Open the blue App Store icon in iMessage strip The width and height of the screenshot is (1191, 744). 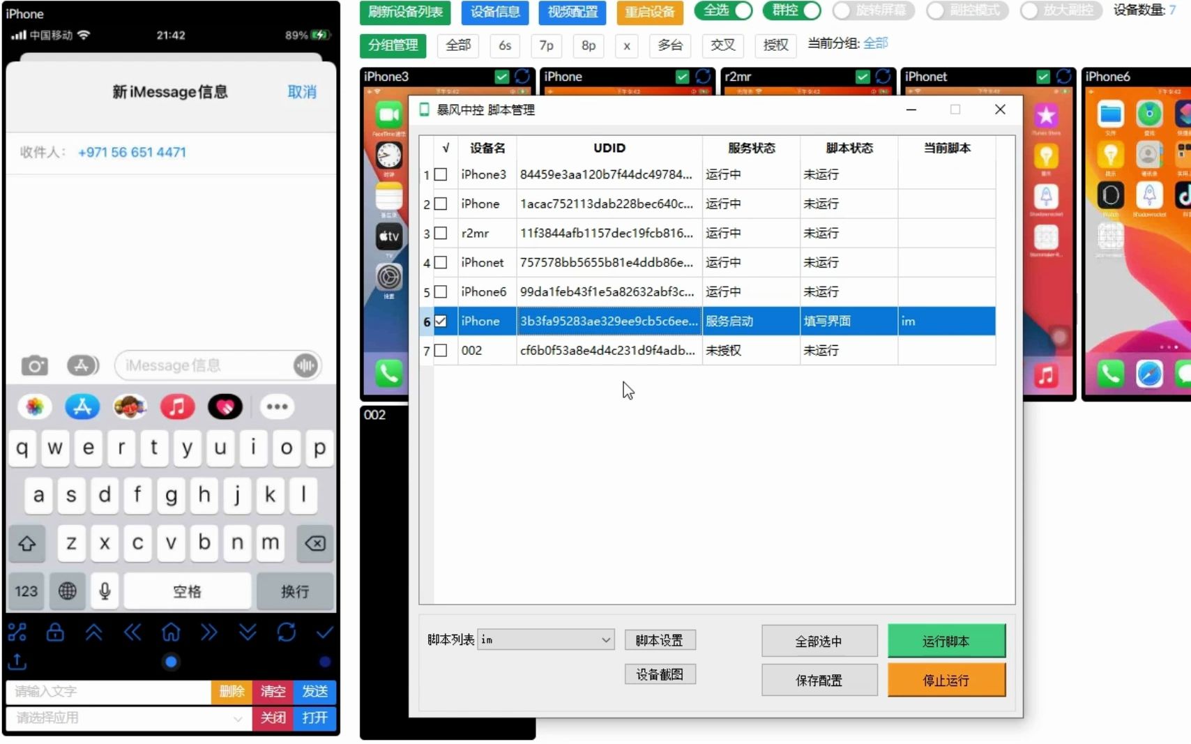point(82,407)
